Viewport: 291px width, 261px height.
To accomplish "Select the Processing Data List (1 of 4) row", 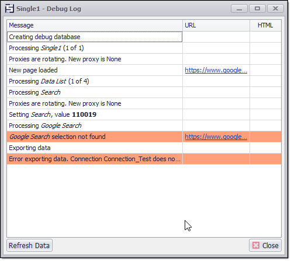I will 144,81.
